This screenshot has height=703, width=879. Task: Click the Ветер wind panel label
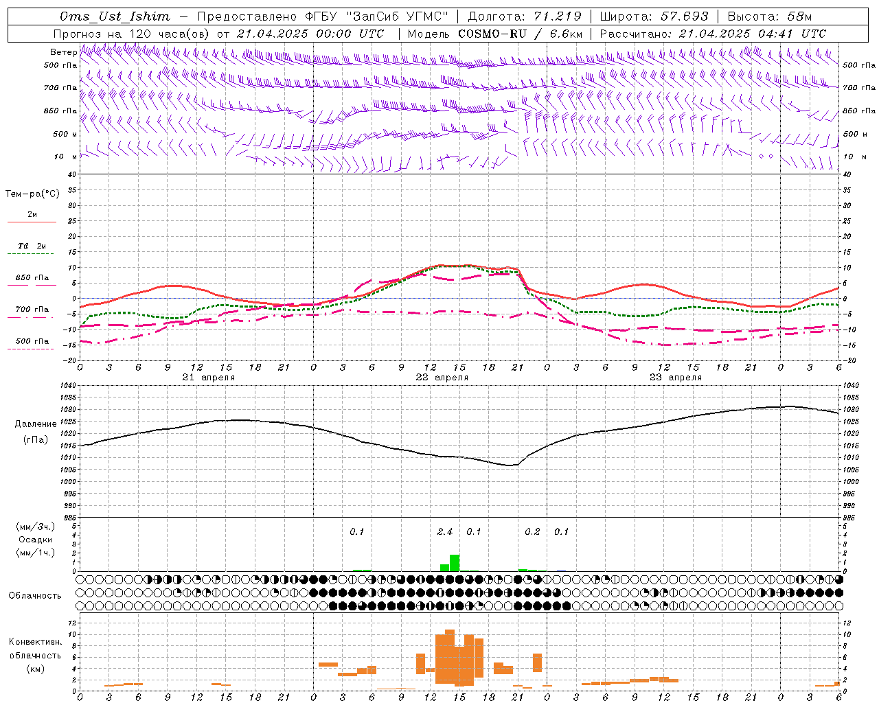63,52
